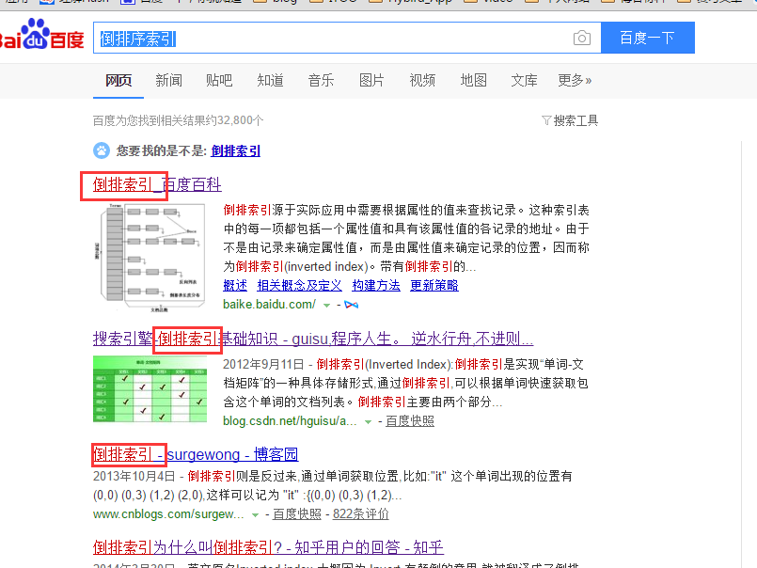The image size is (757, 568).
Task: Open the 文库 tab
Action: pyautogui.click(x=525, y=80)
